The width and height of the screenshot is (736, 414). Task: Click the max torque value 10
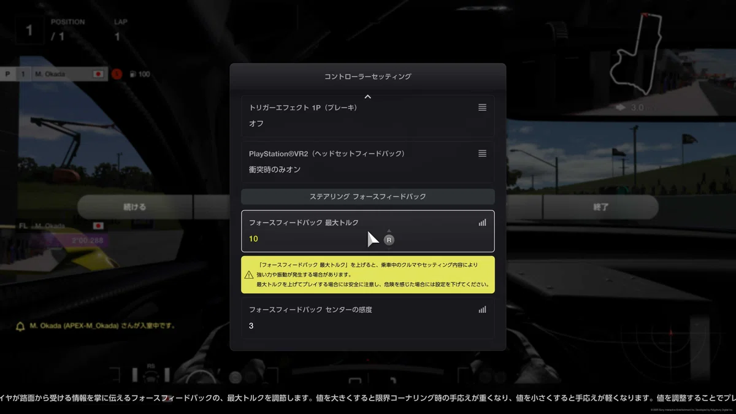254,239
